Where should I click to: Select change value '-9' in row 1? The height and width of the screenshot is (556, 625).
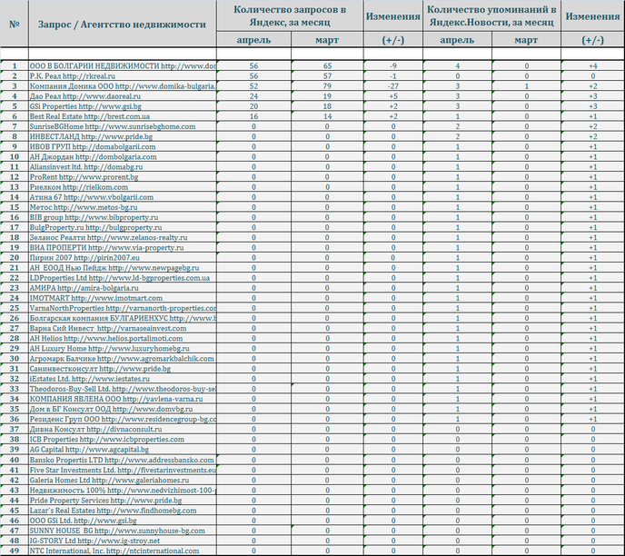coord(393,65)
